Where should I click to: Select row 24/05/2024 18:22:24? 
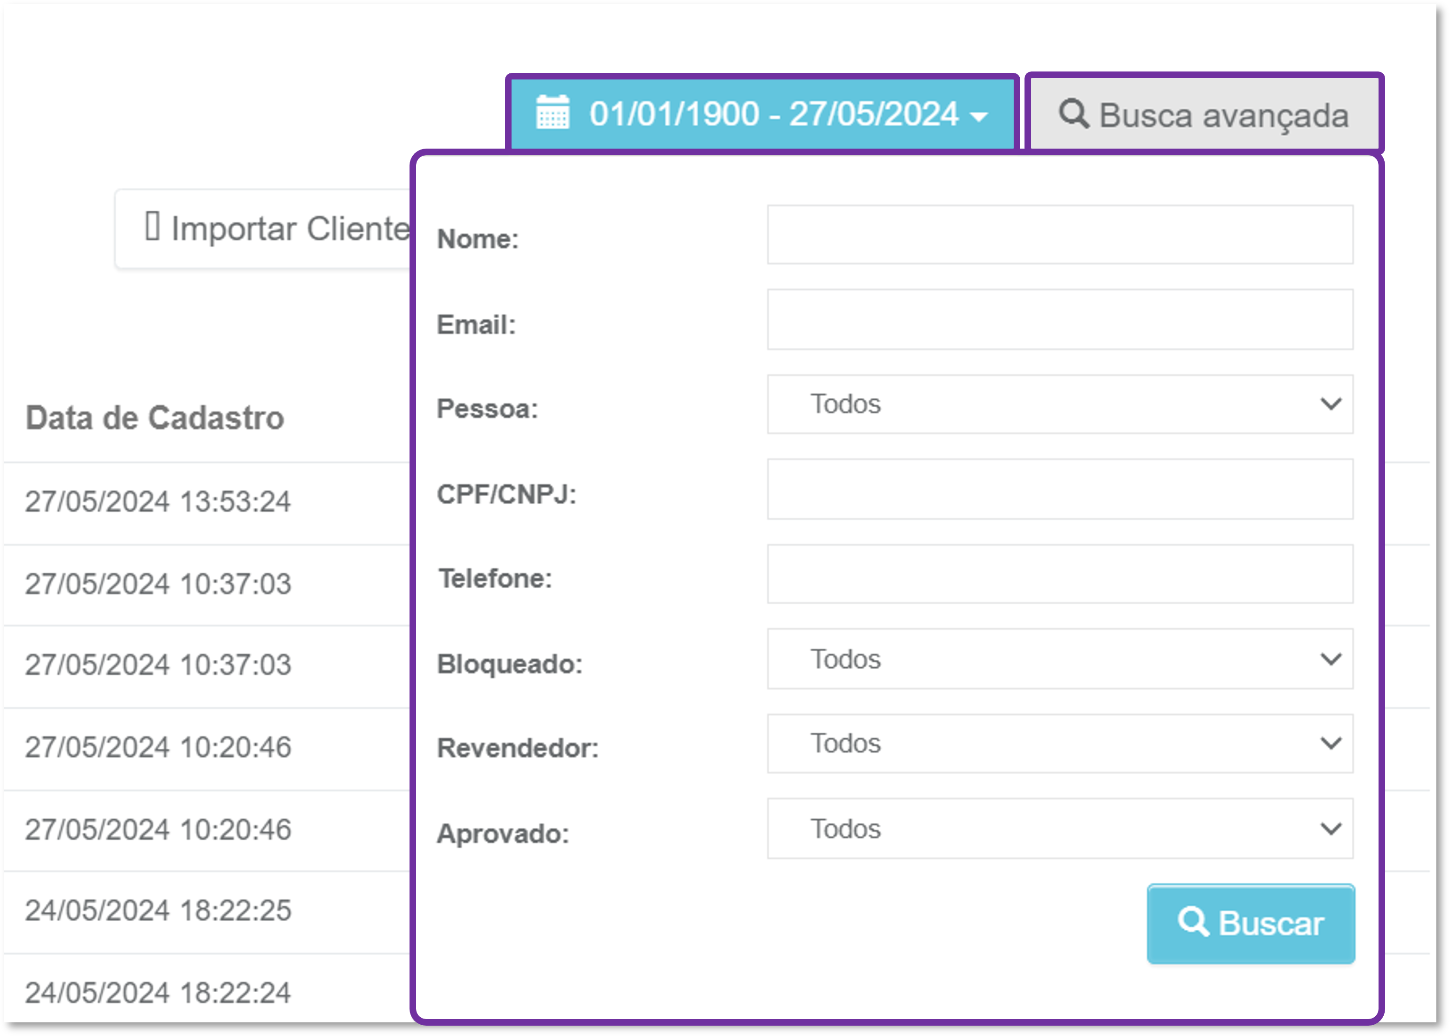click(x=158, y=993)
